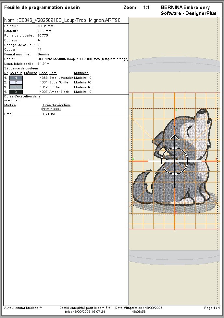Click the 'Page 1 / 1' indicator
Screen dimensions: 224x318
pos(212,308)
